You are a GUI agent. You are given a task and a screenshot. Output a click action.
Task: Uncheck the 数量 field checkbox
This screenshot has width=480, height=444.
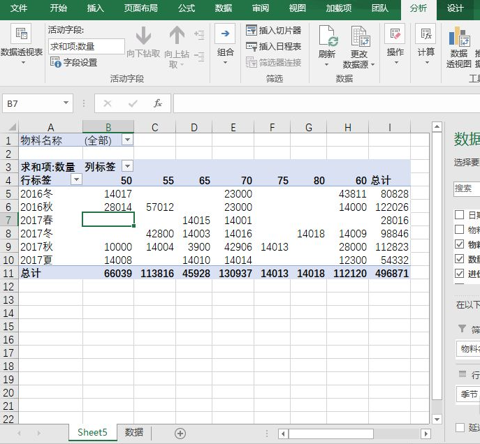tap(459, 259)
